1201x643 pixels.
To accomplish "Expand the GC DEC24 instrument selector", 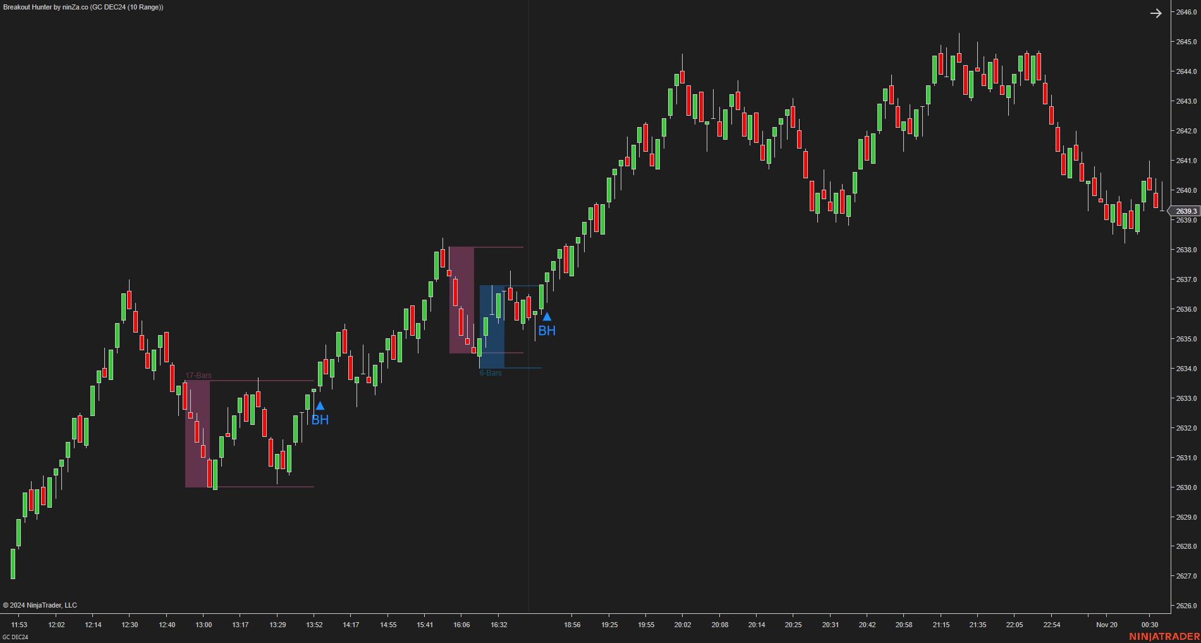I will (x=119, y=8).
